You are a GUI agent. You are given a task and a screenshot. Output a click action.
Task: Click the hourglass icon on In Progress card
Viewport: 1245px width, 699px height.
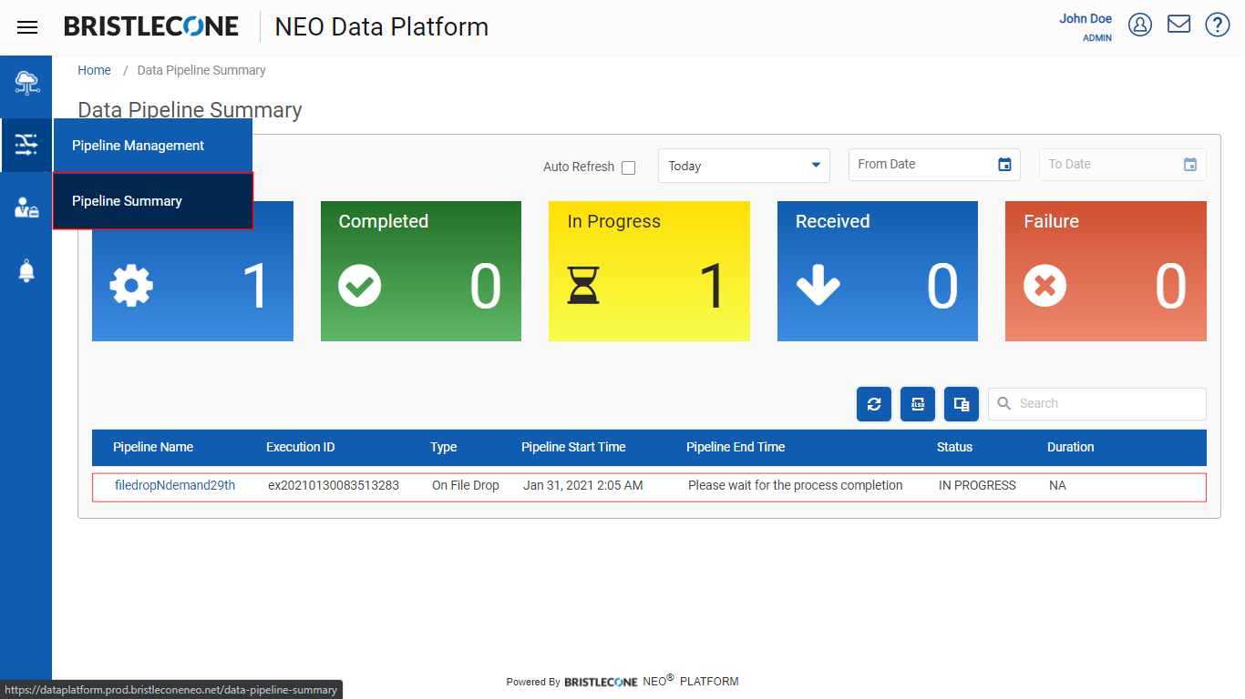[583, 286]
